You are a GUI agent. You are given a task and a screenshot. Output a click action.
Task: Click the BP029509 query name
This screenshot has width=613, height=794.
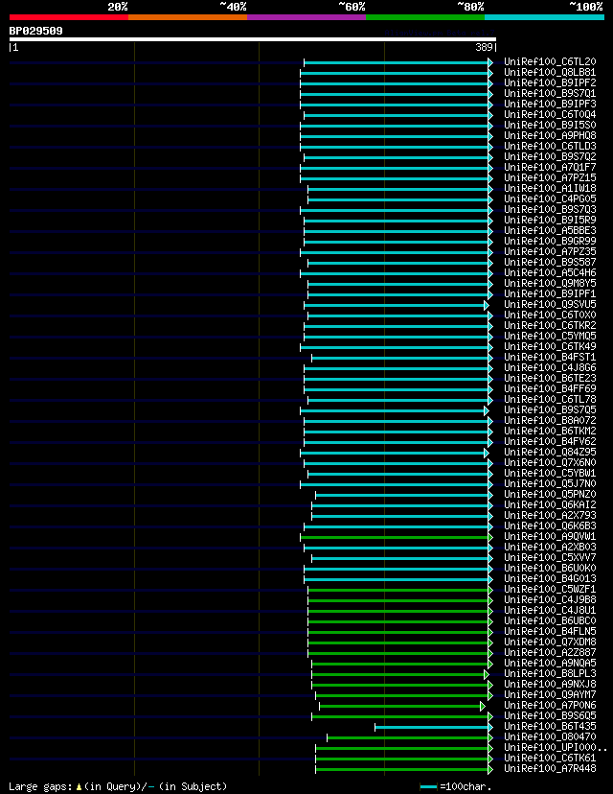35,31
